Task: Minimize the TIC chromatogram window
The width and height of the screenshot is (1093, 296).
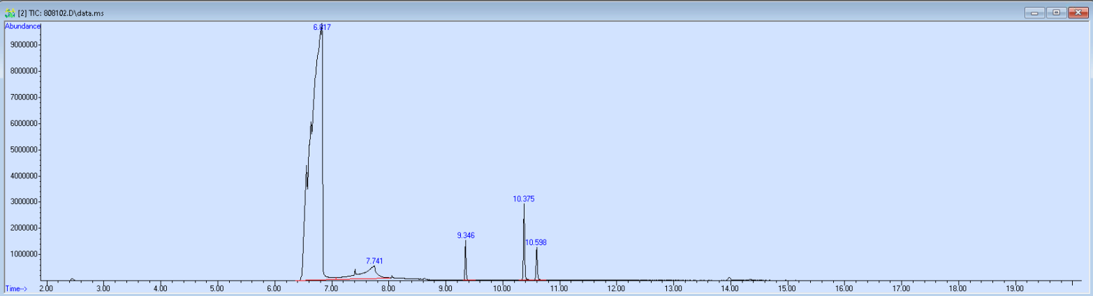Action: coord(1034,13)
